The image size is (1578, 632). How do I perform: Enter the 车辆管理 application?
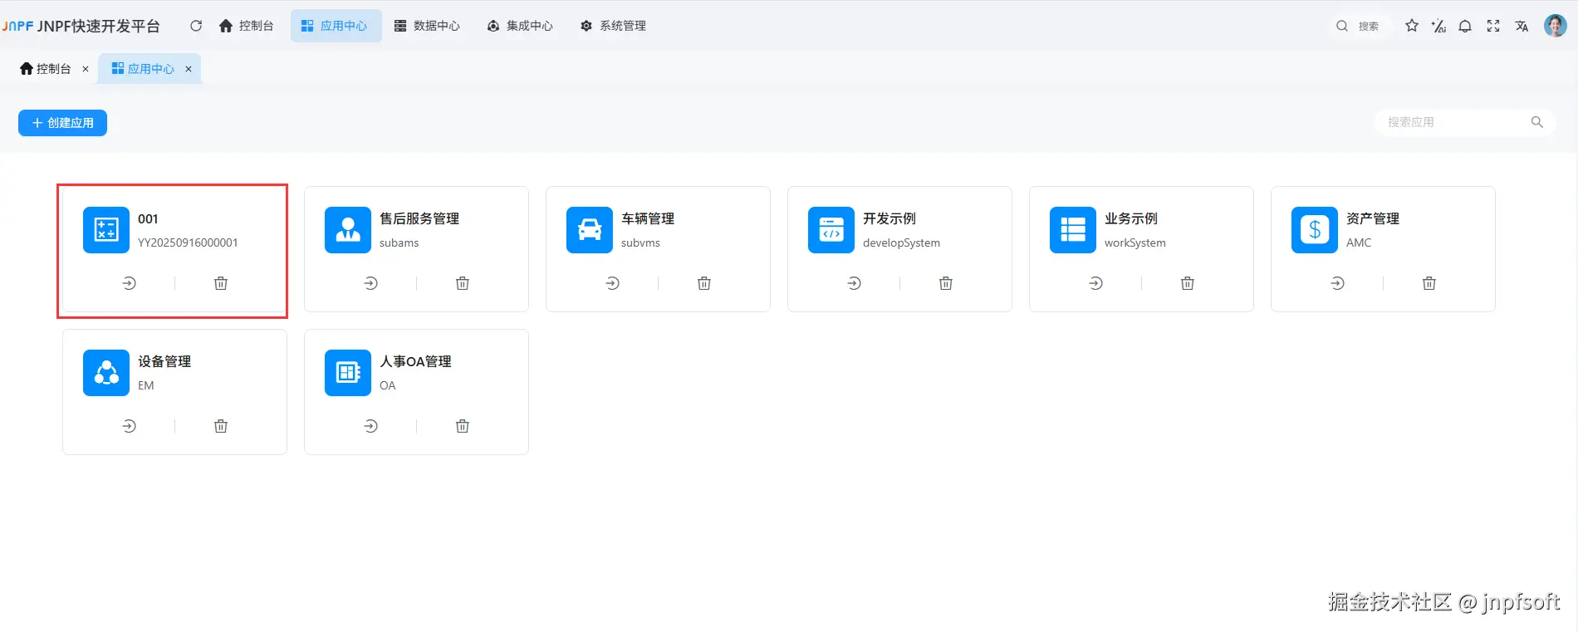tap(613, 283)
